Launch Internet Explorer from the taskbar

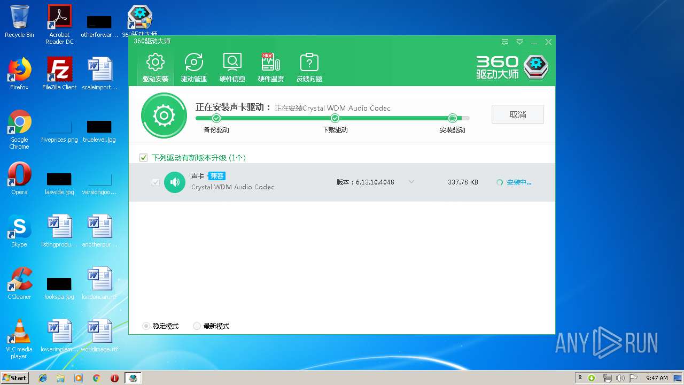point(43,378)
